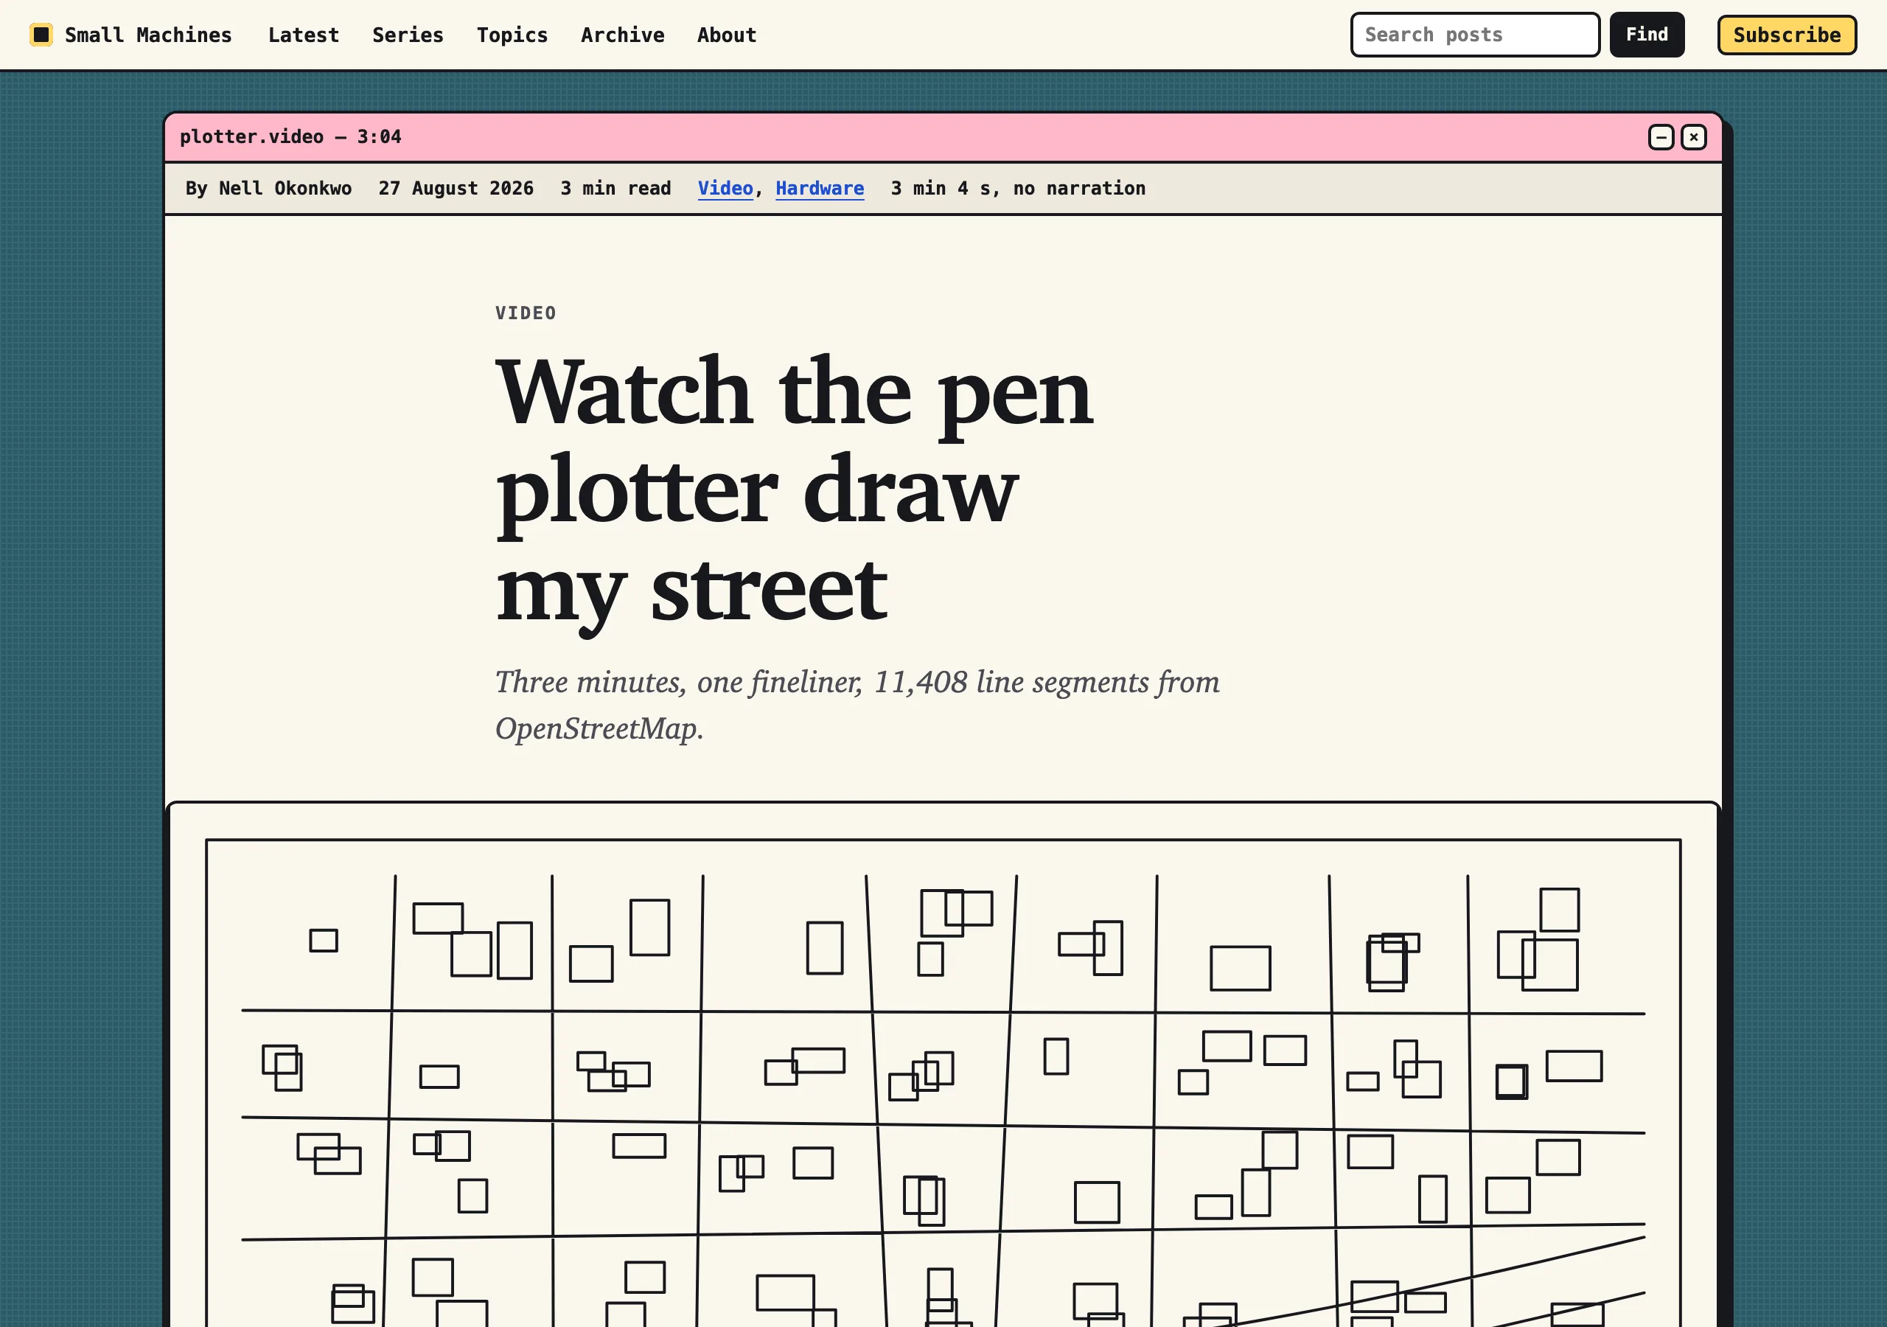Minimize the plotter.video window
Viewport: 1887px width, 1327px height.
1660,136
